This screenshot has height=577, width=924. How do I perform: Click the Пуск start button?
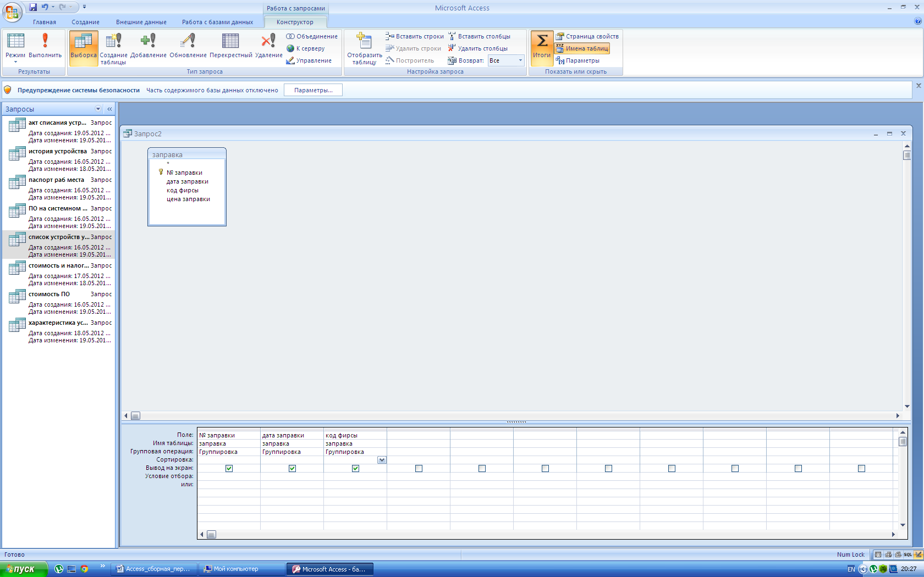pos(24,569)
